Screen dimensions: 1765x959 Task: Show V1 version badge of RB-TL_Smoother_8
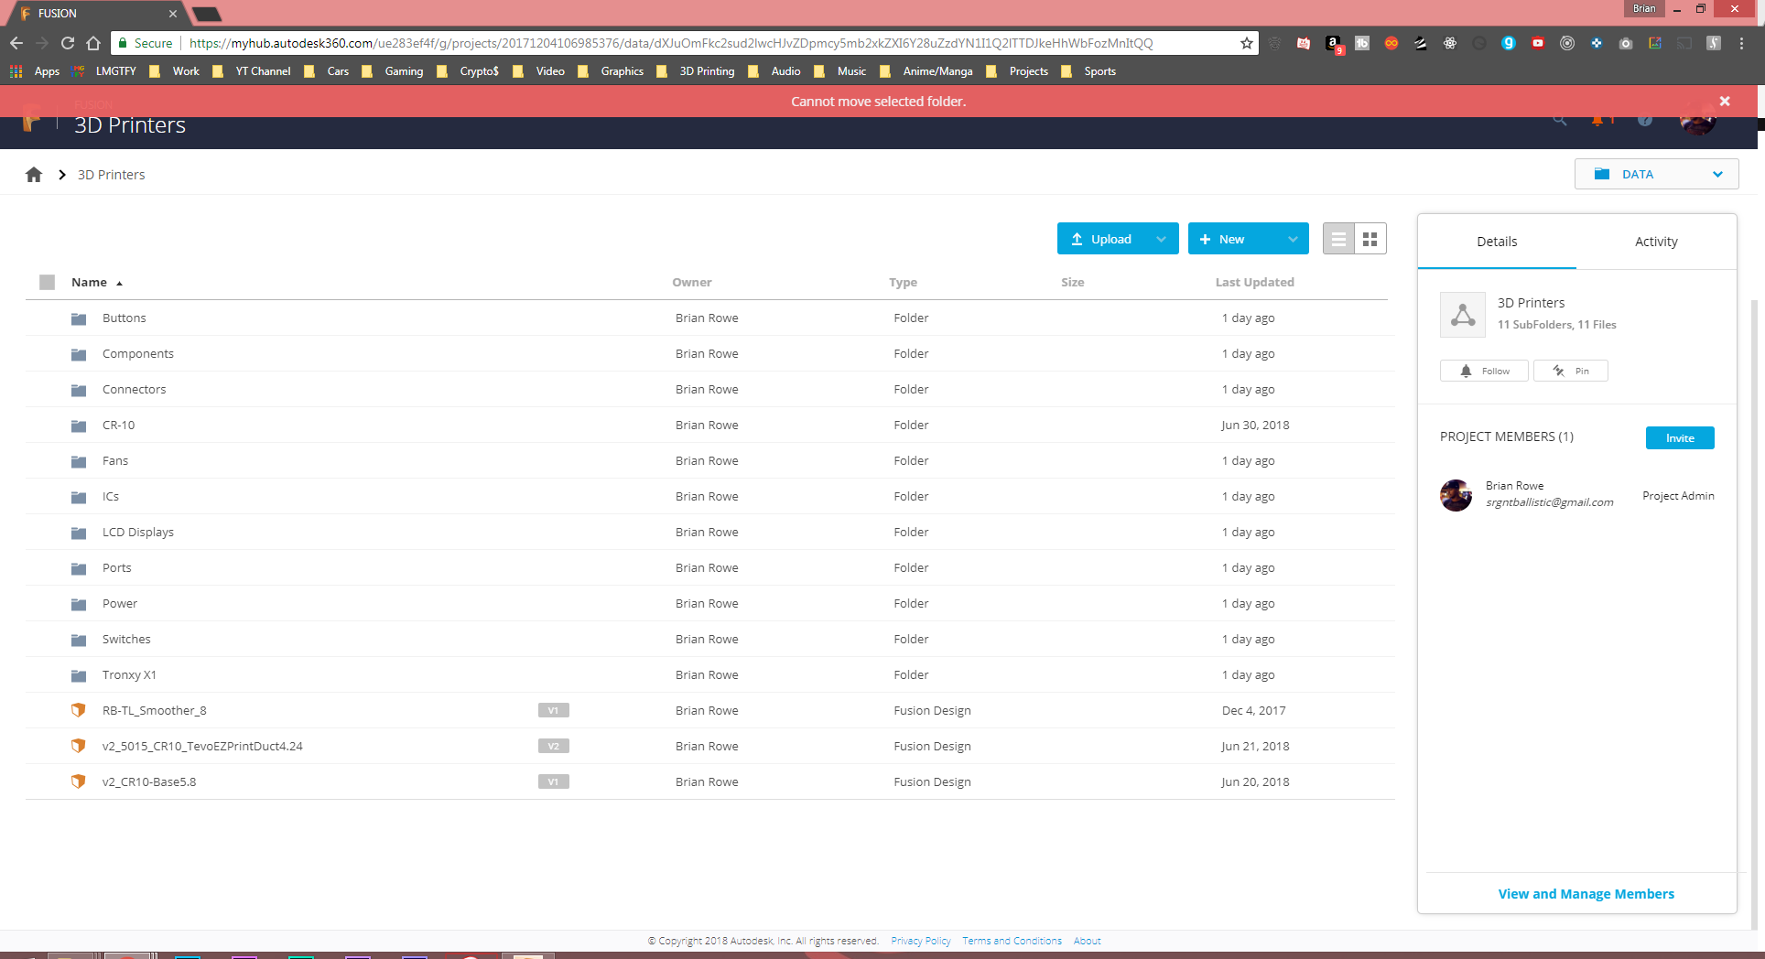[554, 710]
